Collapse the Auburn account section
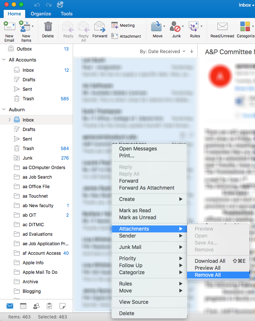This screenshot has height=321, width=255. pyautogui.click(x=4, y=109)
